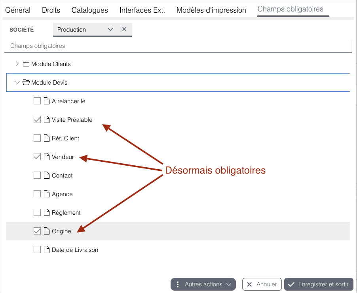Open the Société Production dropdown
Screen dimensions: 357x293
(x=110, y=29)
